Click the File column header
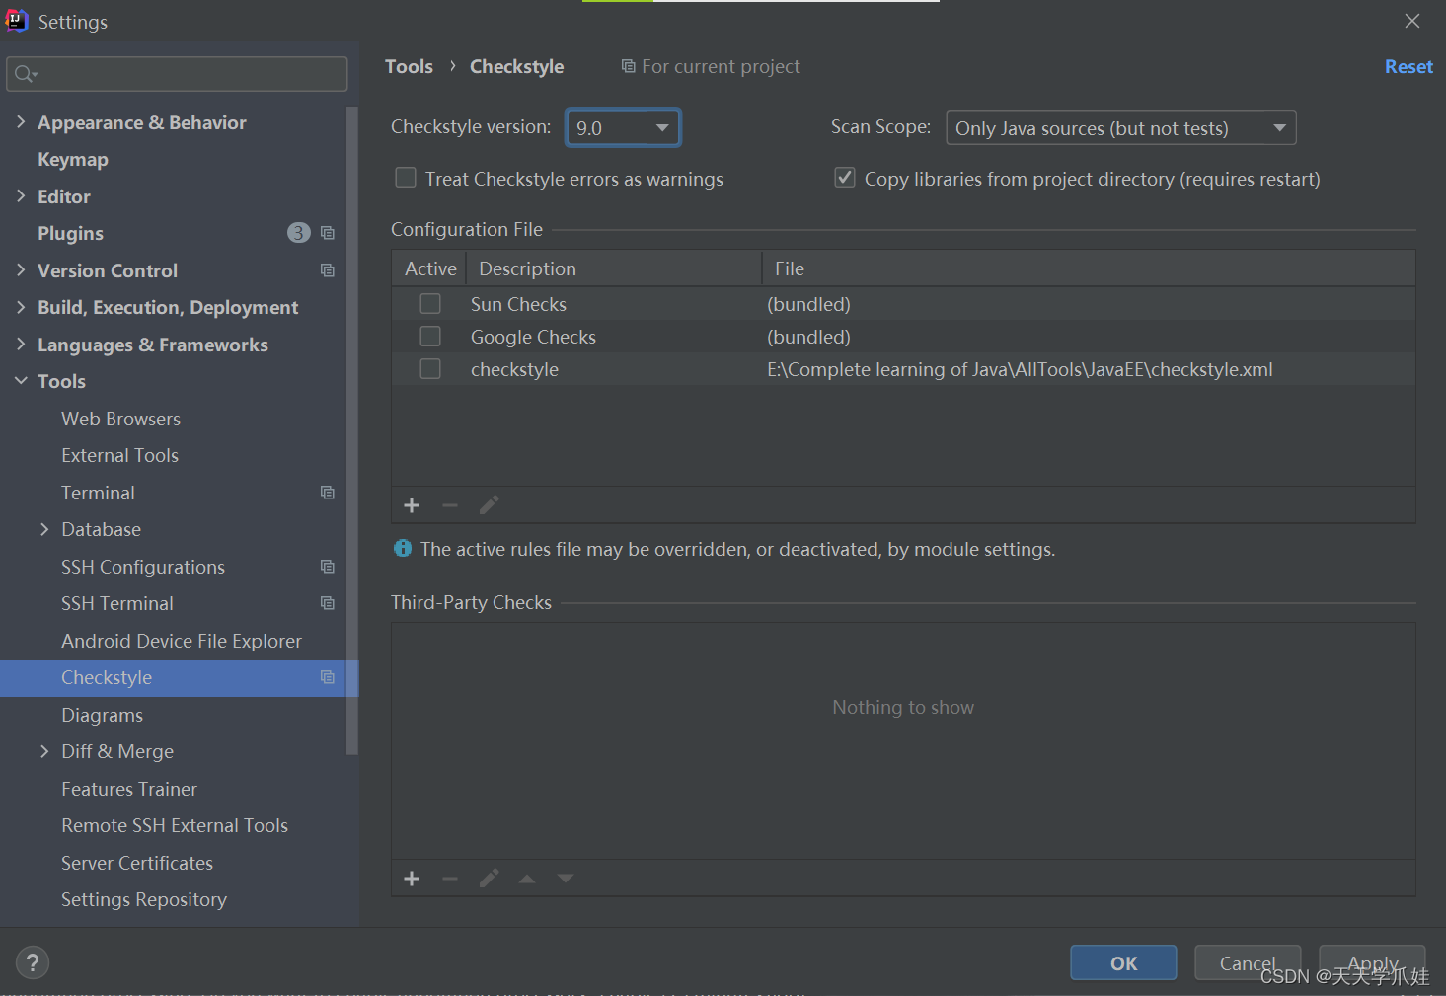The height and width of the screenshot is (996, 1446). click(1089, 268)
